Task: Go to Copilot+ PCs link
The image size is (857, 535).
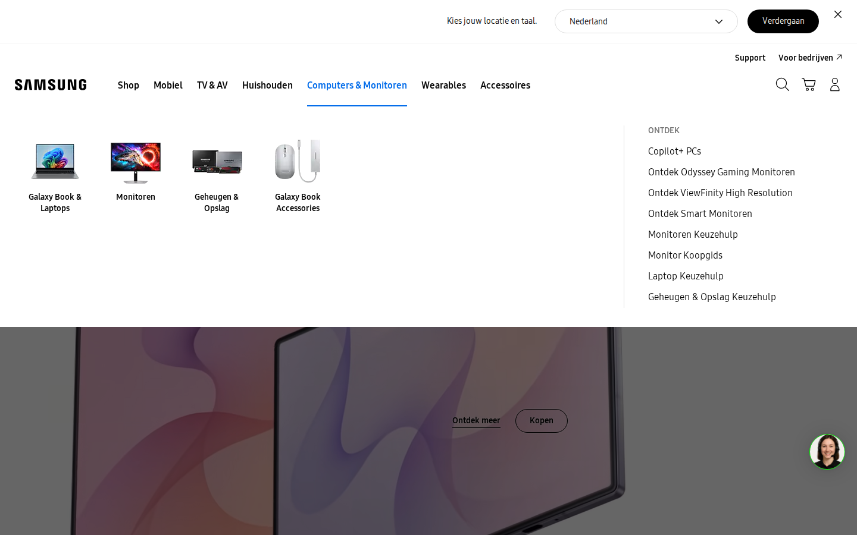Action: [x=674, y=151]
